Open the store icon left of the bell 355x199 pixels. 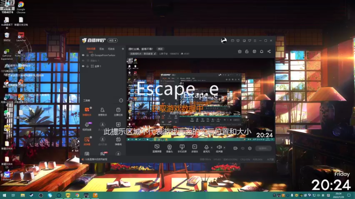pyautogui.click(x=254, y=51)
